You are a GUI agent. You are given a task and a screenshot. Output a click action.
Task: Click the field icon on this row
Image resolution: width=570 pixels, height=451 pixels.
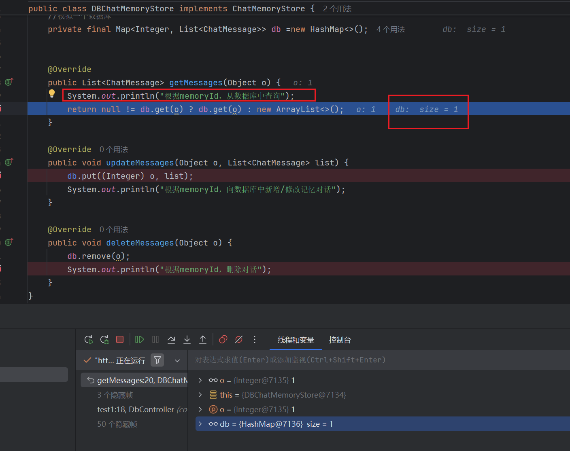213,395
